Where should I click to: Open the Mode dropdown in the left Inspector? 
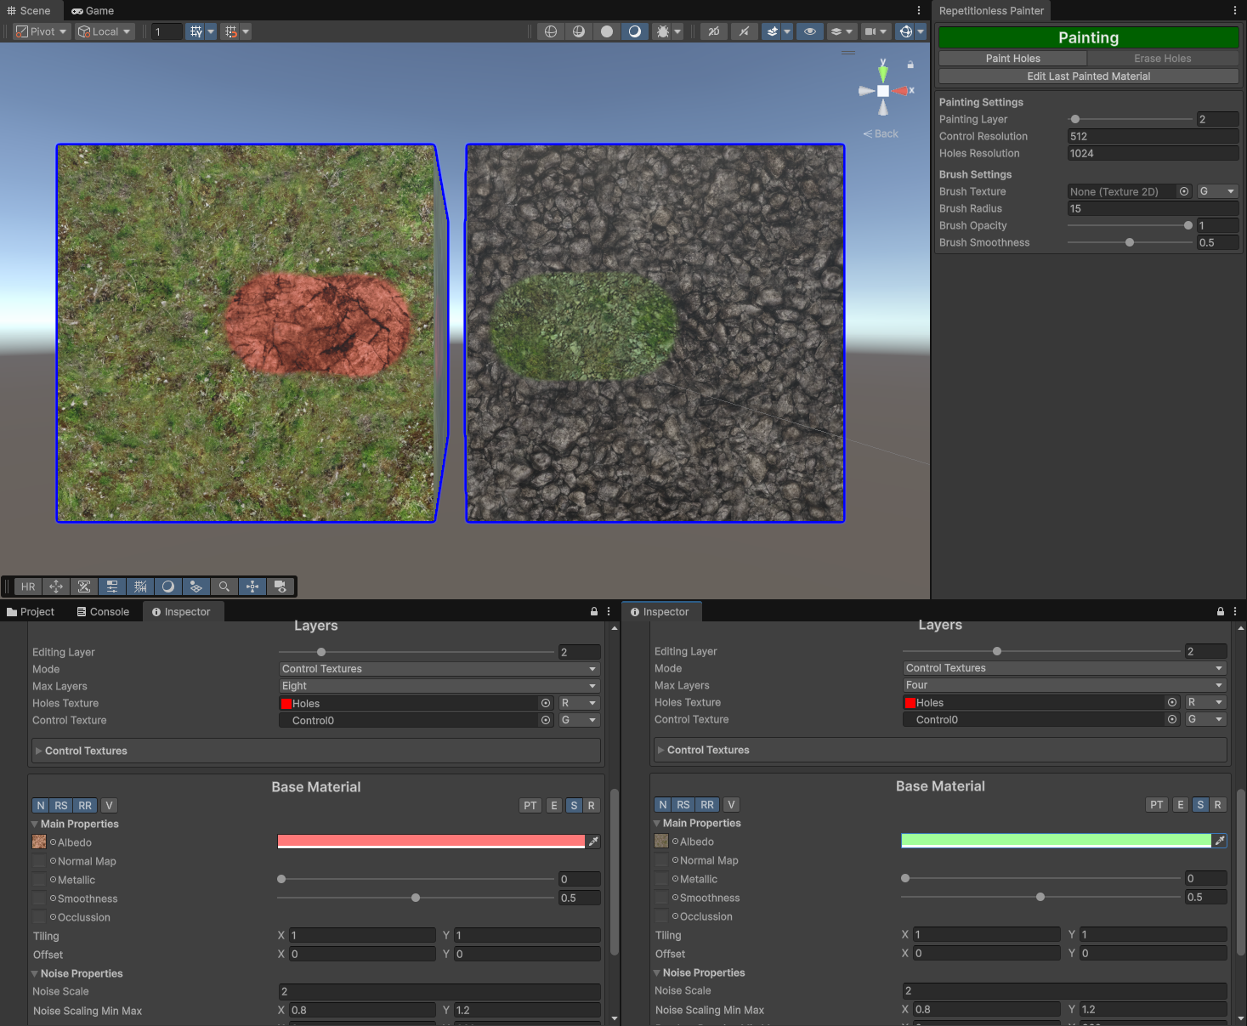pos(439,669)
